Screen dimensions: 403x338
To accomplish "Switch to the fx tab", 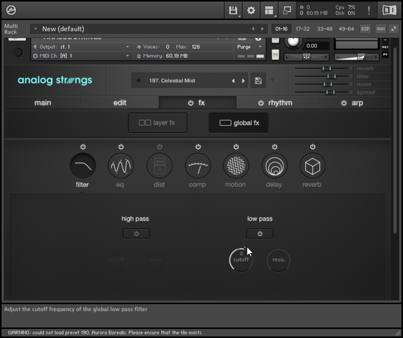I will pyautogui.click(x=197, y=103).
